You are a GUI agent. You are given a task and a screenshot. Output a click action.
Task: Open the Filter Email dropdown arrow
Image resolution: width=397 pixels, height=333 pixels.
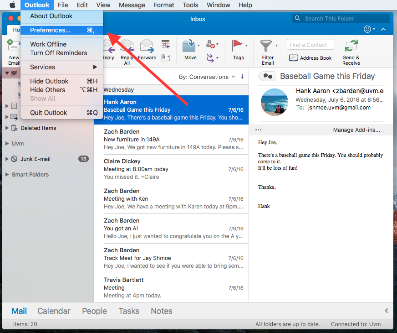(276, 46)
